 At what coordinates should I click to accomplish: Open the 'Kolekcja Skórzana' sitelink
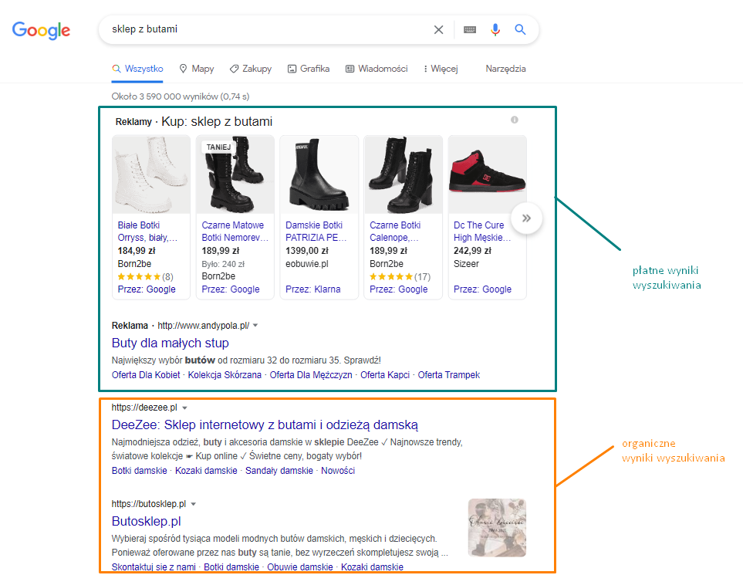[x=225, y=375]
